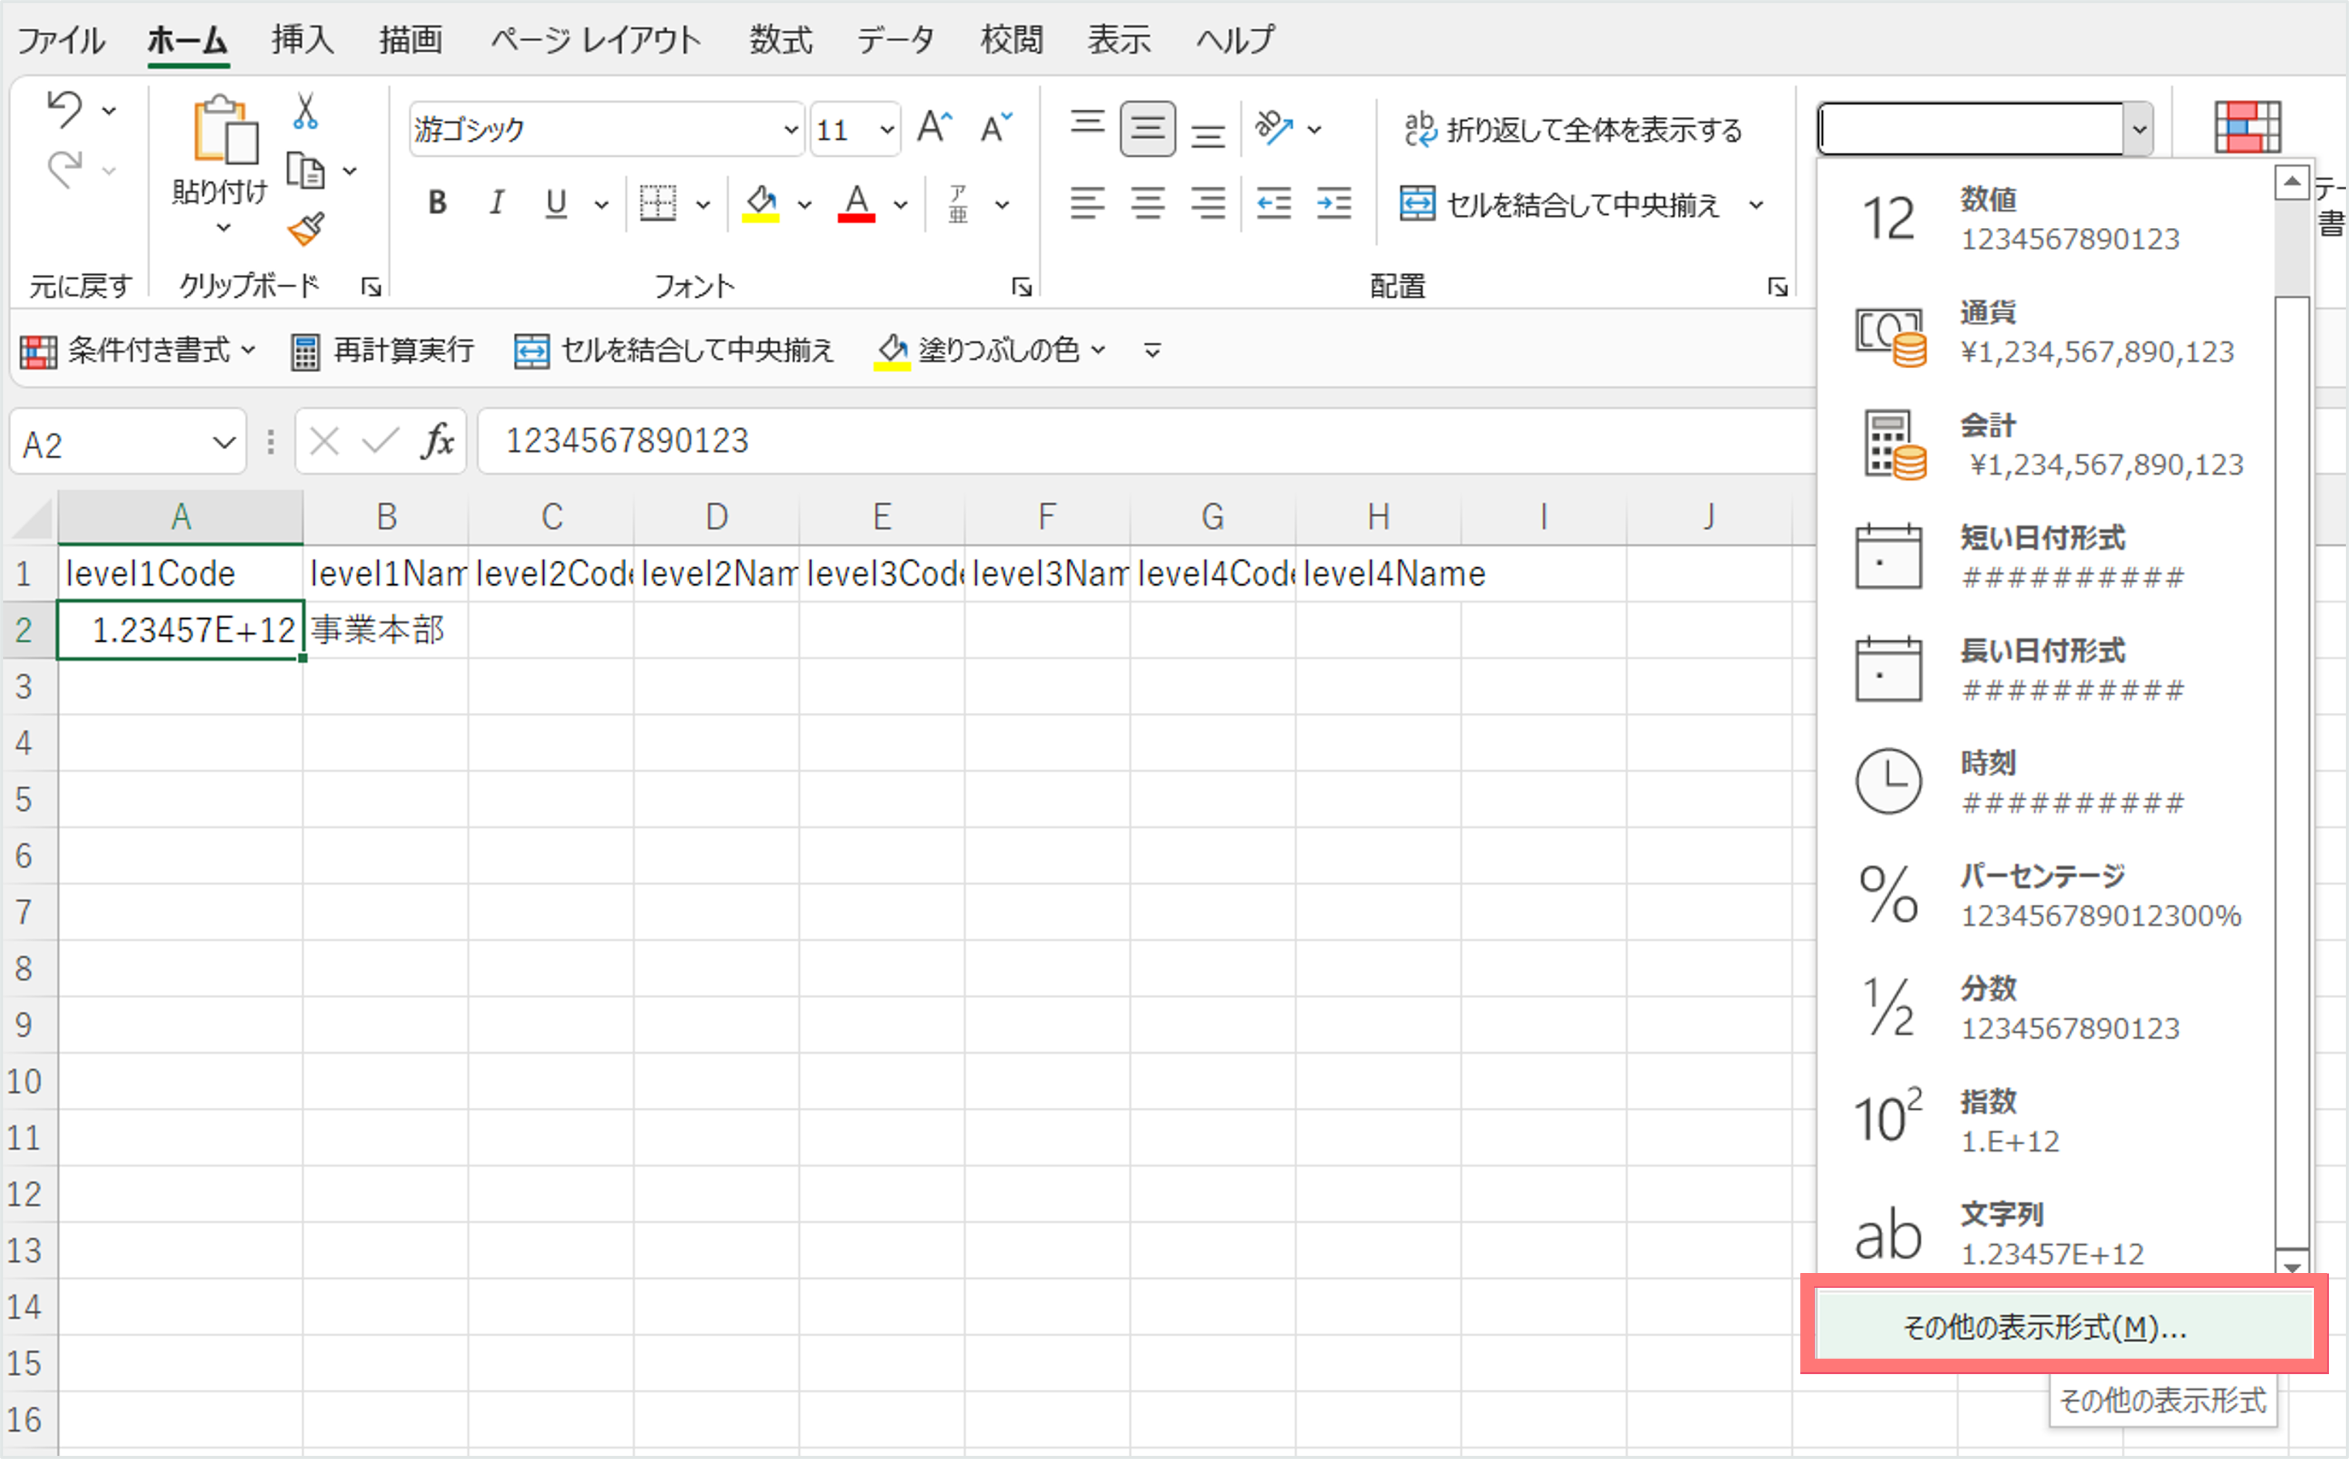2349x1459 pixels.
Task: Increase font size with larger A
Action: click(933, 127)
